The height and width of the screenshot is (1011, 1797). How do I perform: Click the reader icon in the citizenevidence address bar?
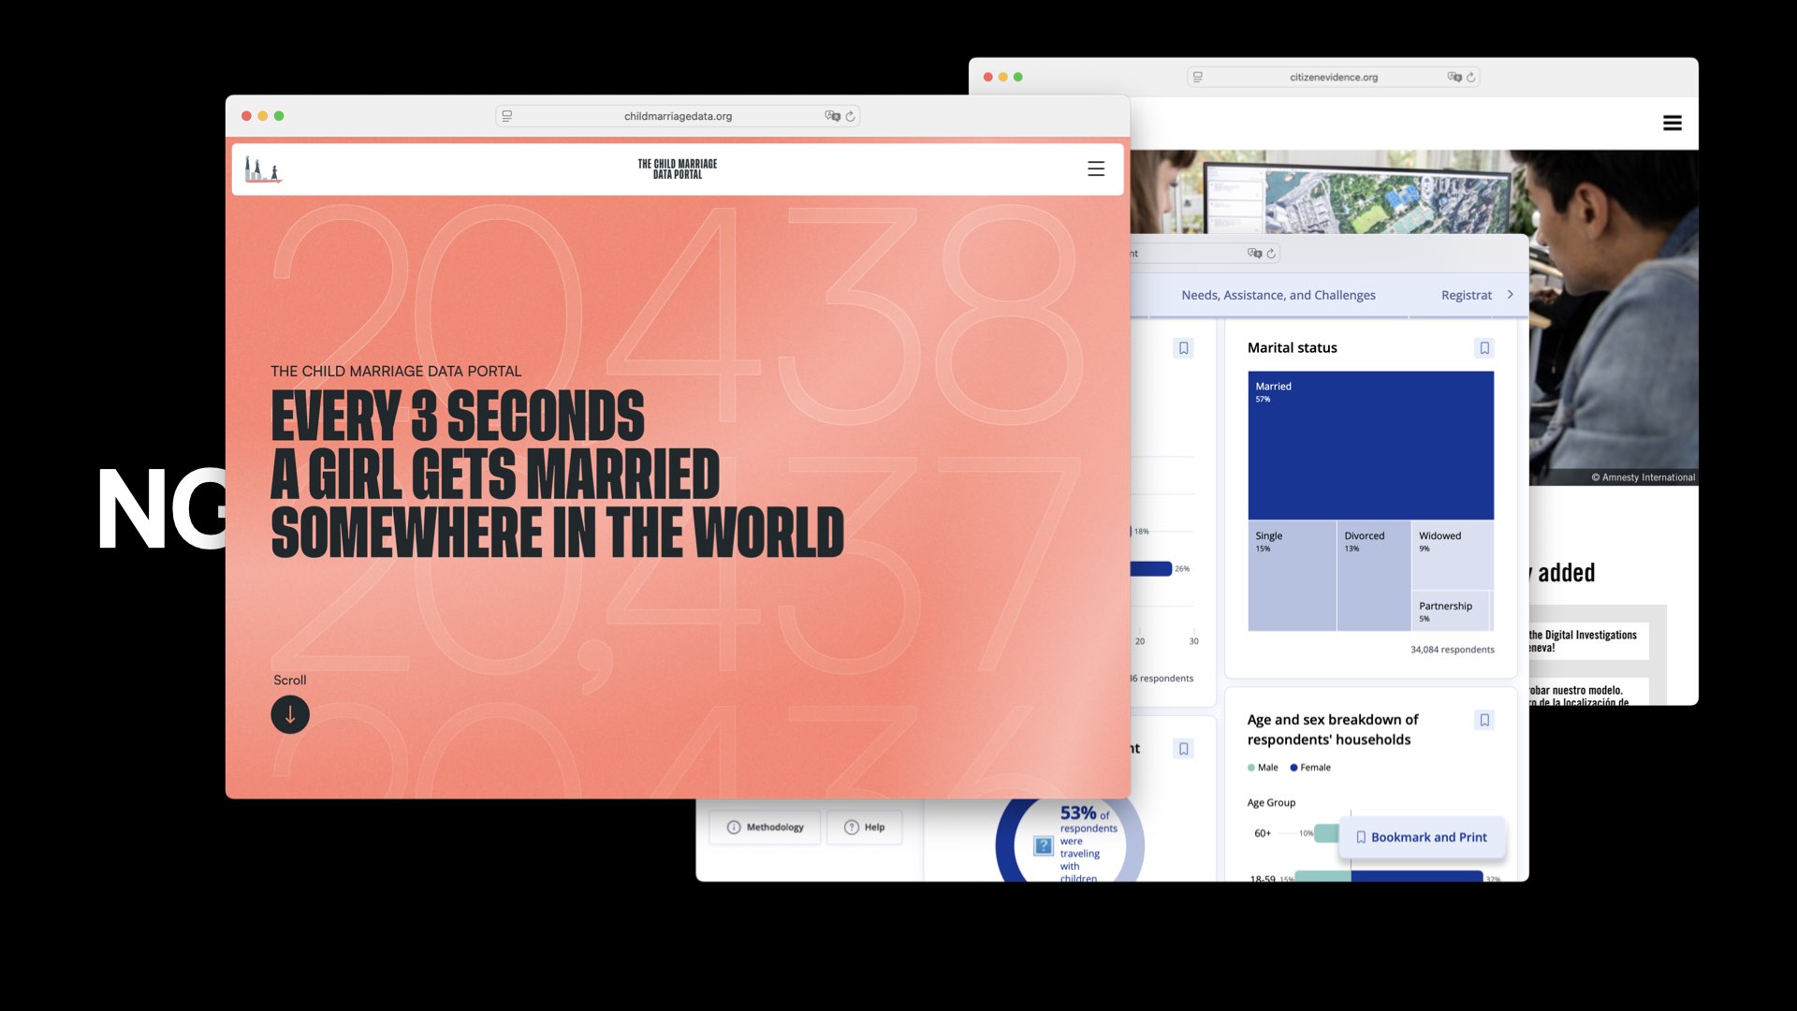click(x=1198, y=78)
